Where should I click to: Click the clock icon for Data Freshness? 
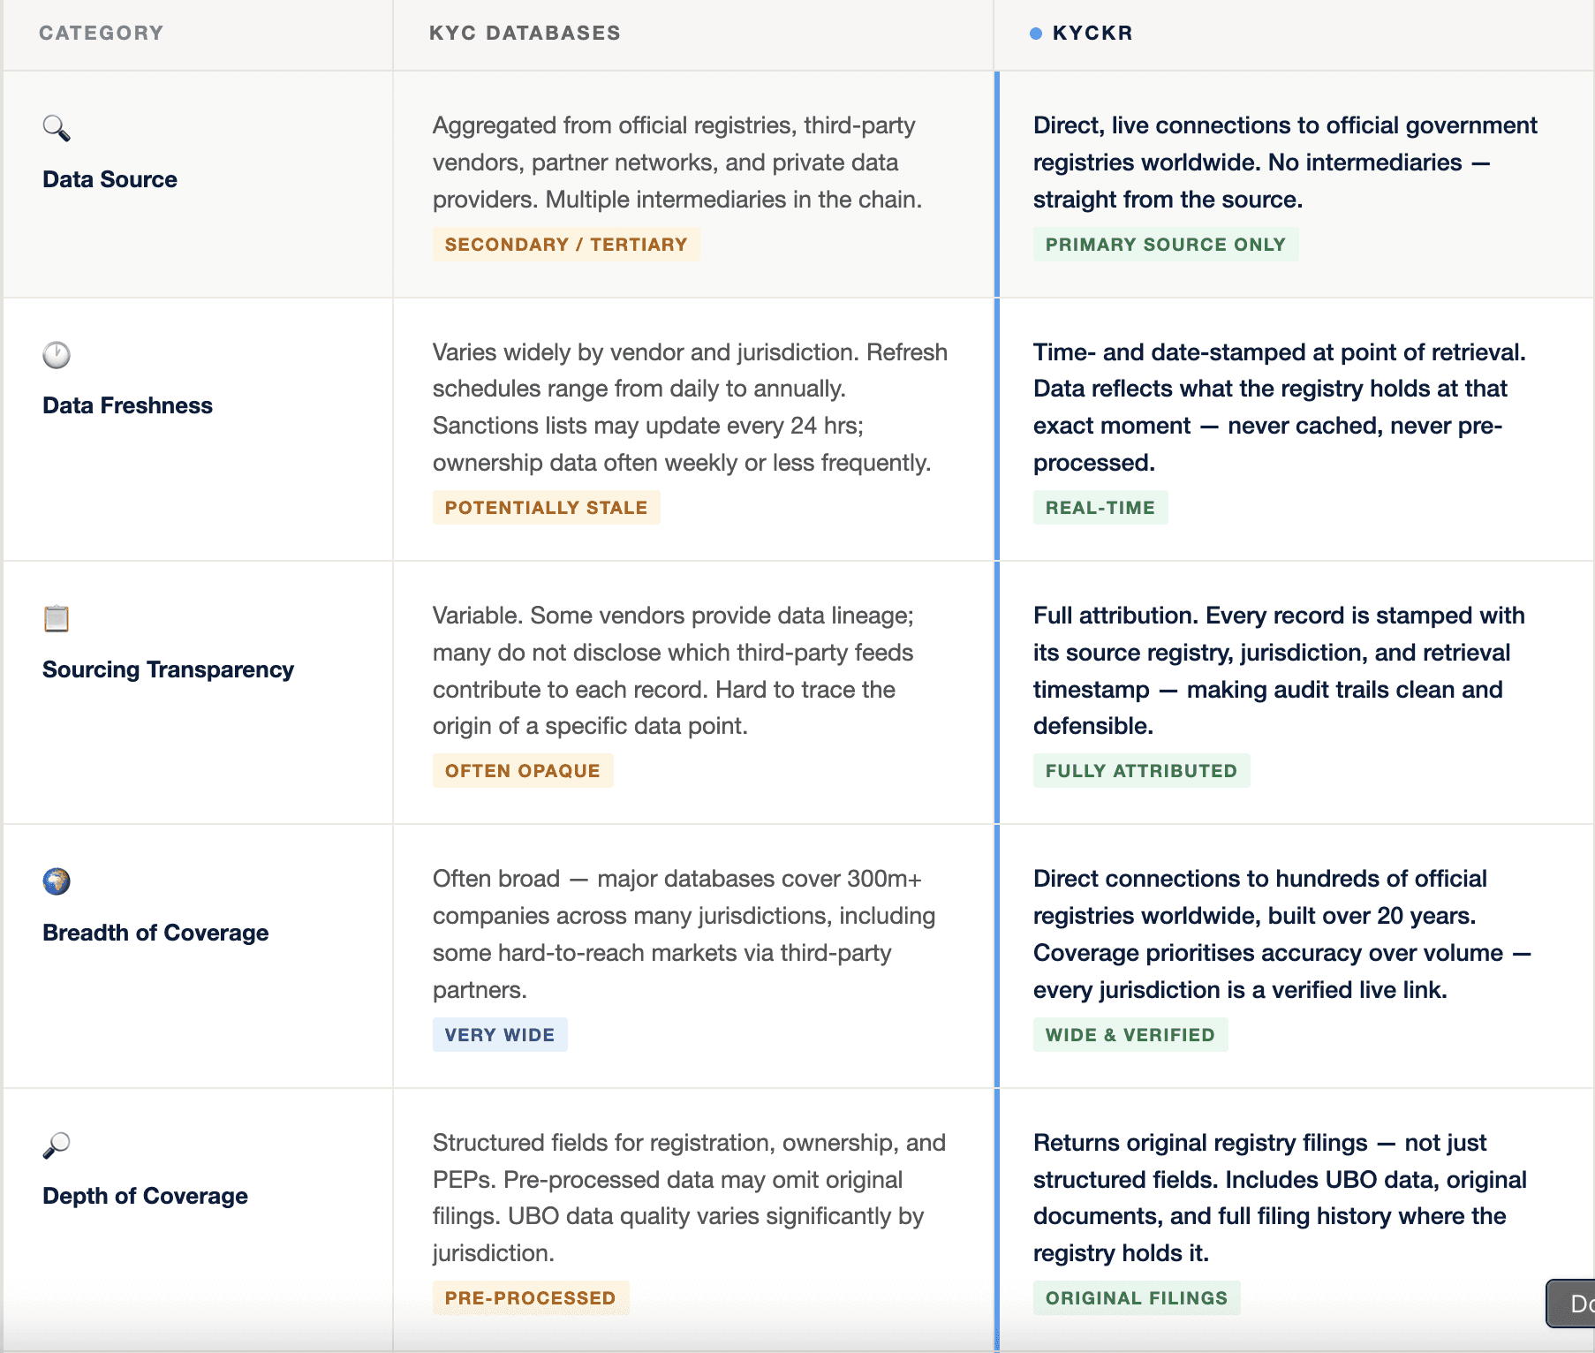(57, 355)
